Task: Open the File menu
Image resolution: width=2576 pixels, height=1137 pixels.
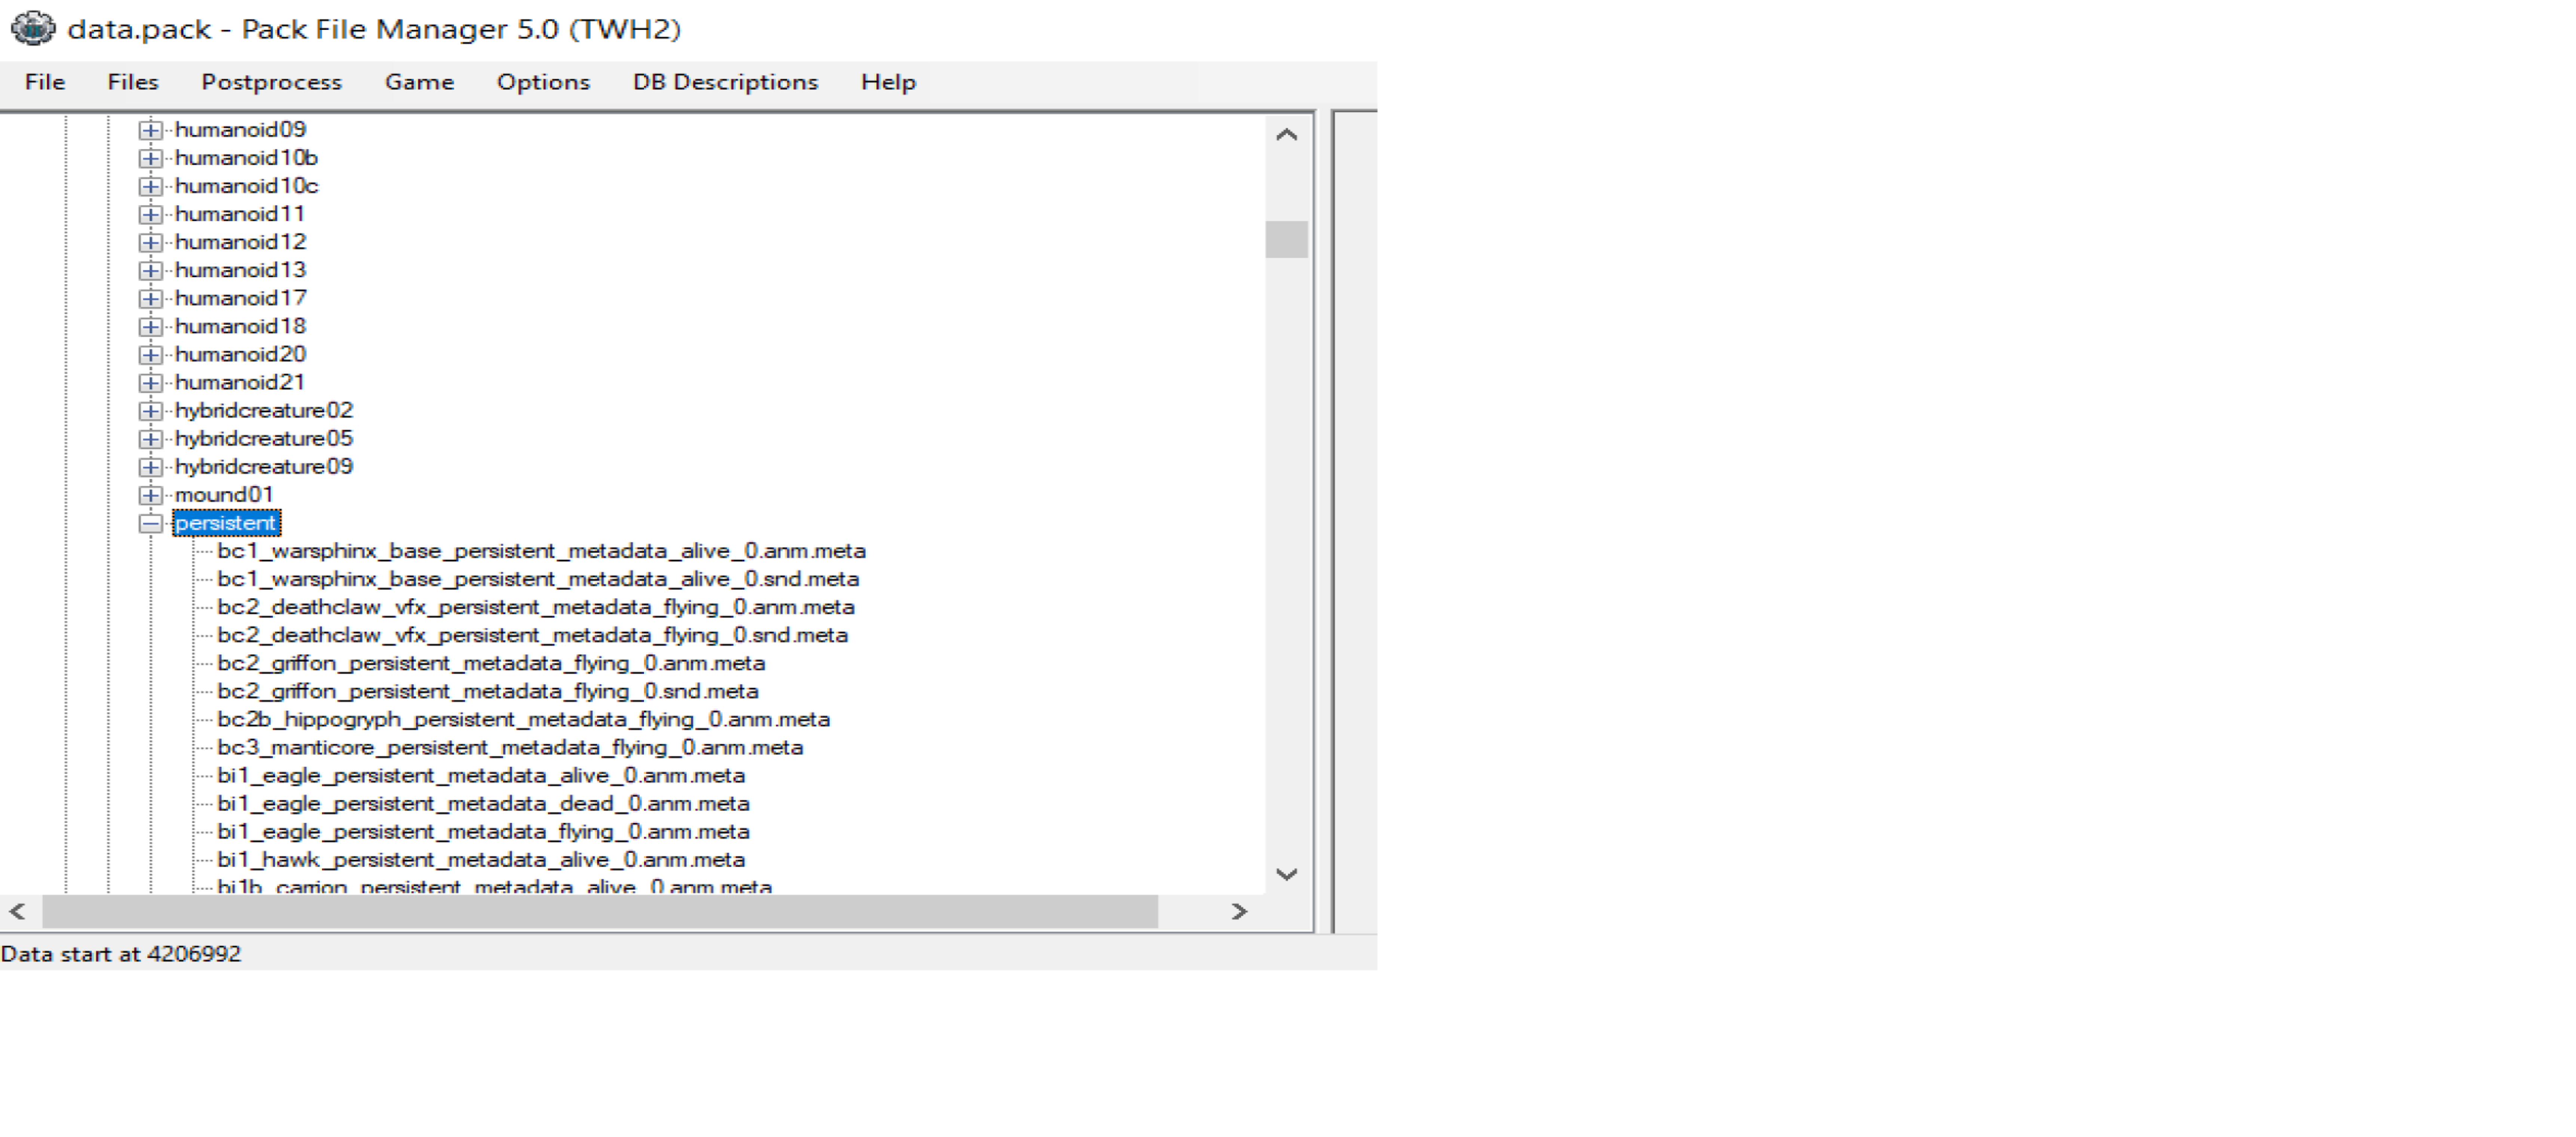Action: (x=45, y=82)
